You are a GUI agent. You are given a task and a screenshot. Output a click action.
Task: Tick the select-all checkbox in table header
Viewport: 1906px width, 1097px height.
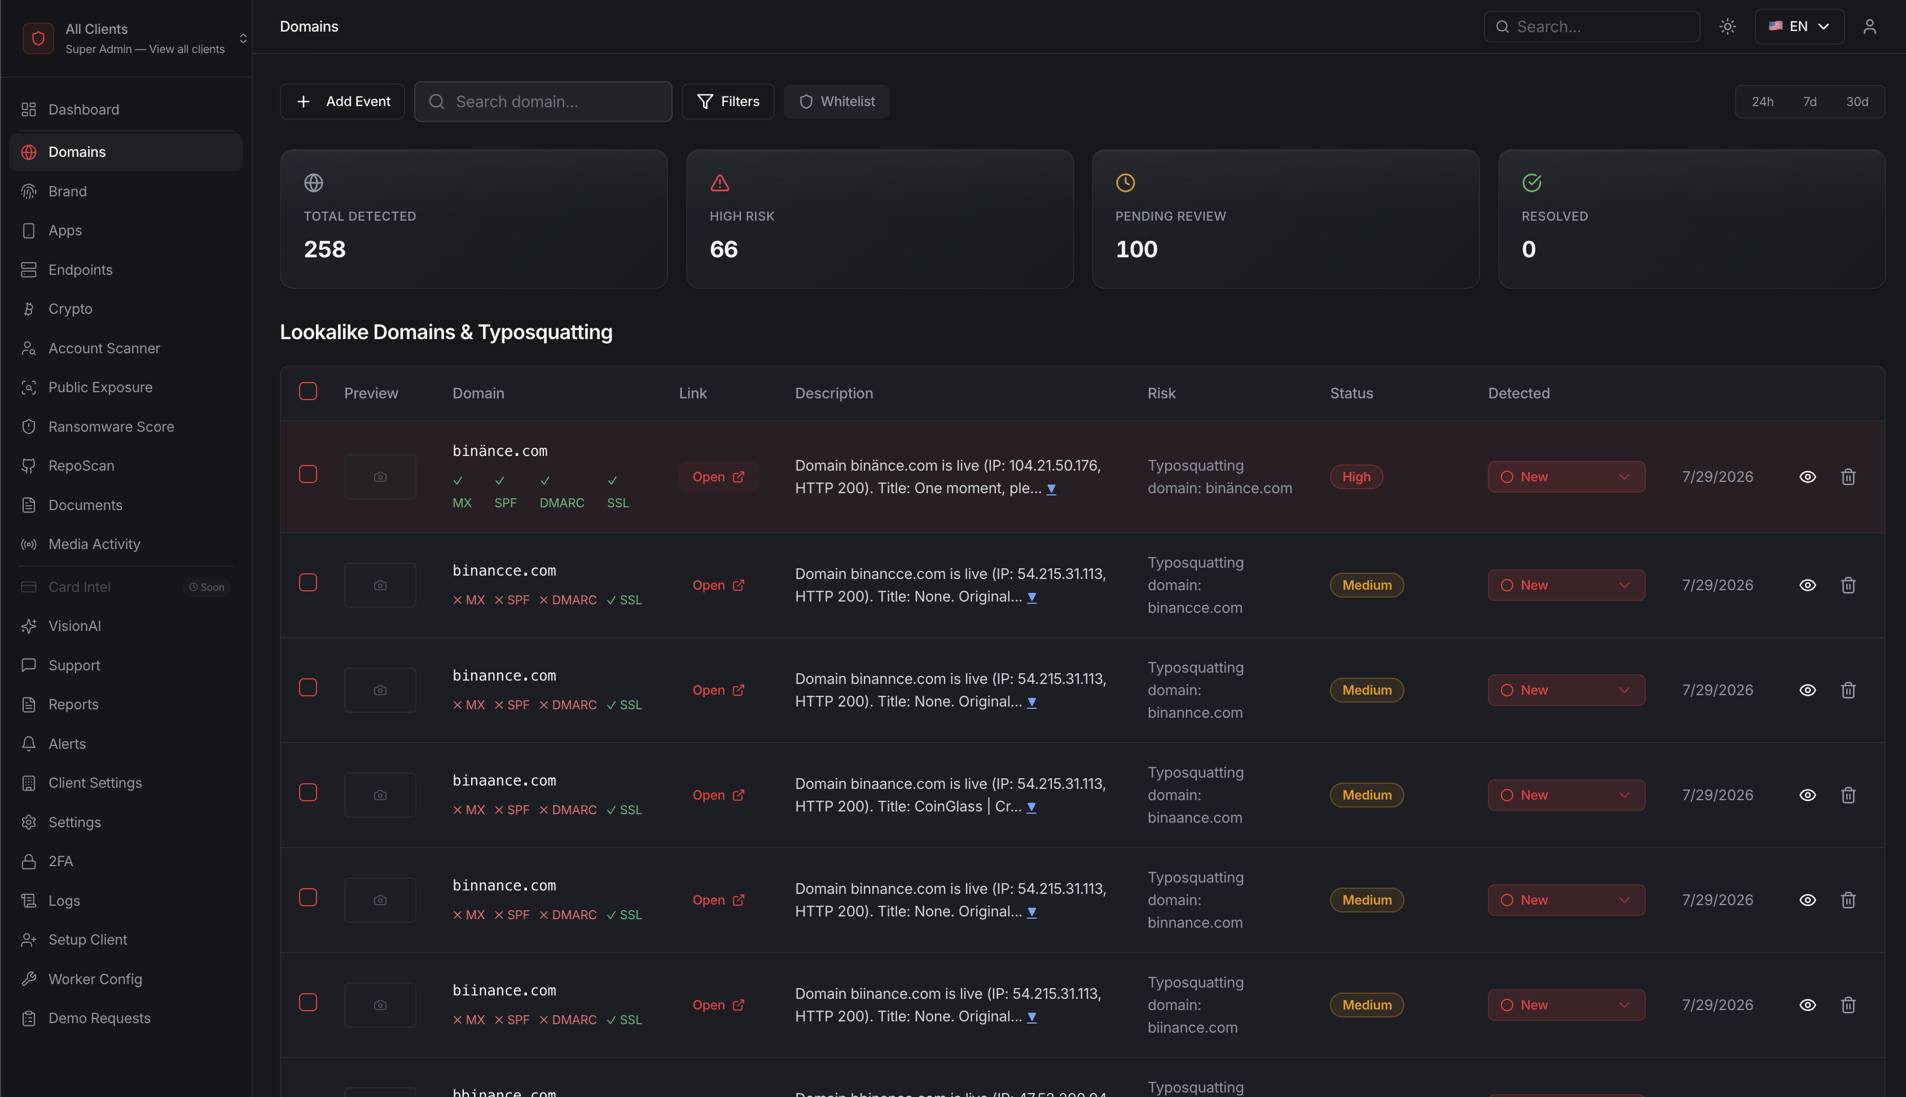tap(308, 391)
